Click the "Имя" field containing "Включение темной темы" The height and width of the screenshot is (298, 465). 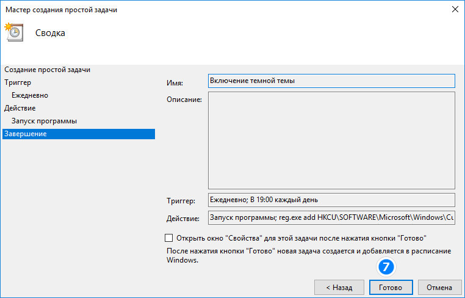click(331, 81)
